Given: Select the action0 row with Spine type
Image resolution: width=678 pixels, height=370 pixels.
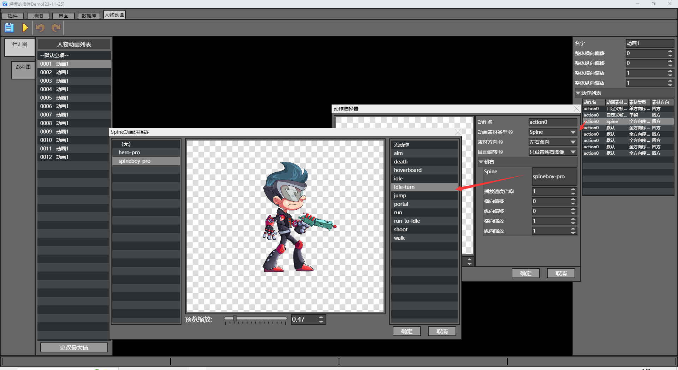Looking at the screenshot, I should [x=628, y=121].
